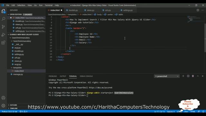Click the errors and warnings status indicator
The height and width of the screenshot is (116, 206).
23,111
